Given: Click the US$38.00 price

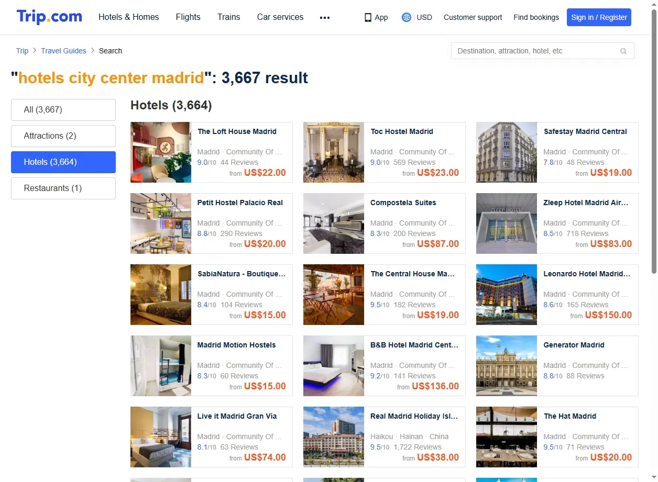Looking at the screenshot, I should coord(438,457).
